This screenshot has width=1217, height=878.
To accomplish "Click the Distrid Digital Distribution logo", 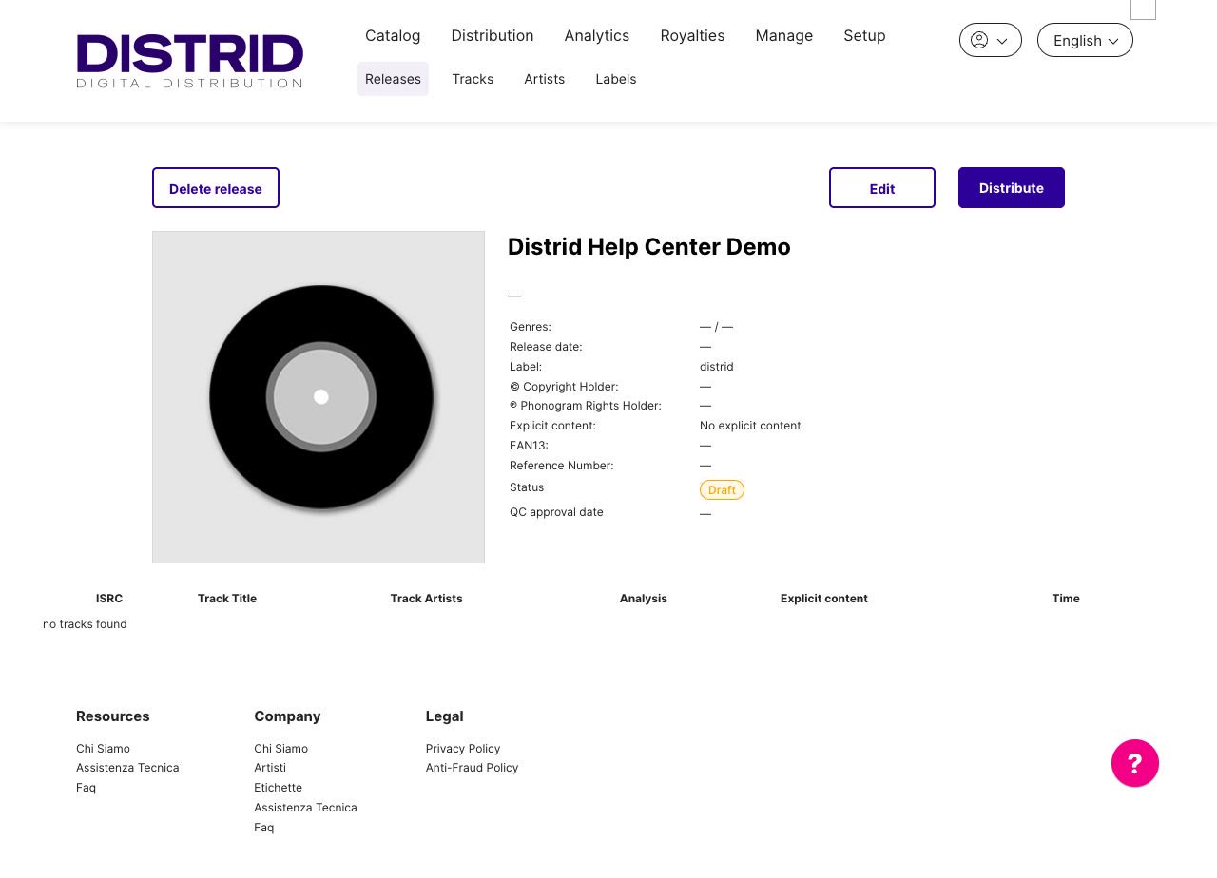I will tap(190, 62).
